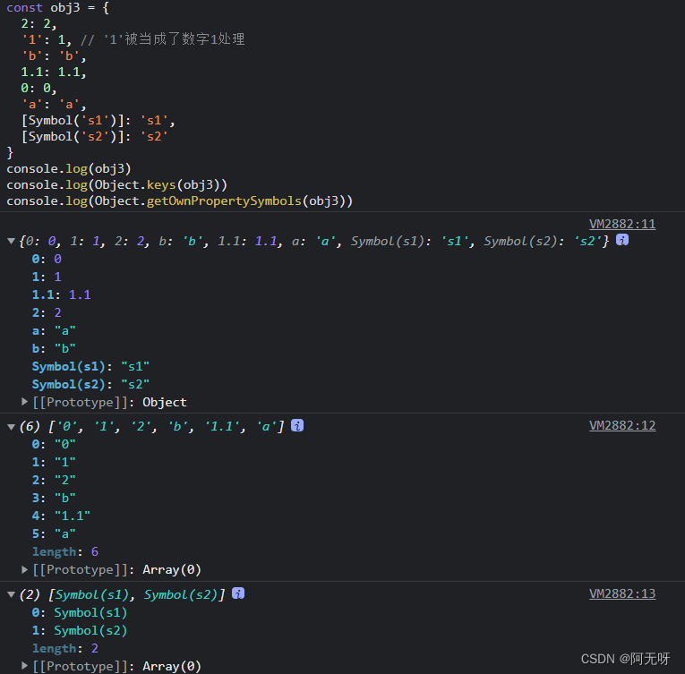This screenshot has width=685, height=674.
Task: Expand [[Prototype]]: Object entry
Action: (x=24, y=402)
